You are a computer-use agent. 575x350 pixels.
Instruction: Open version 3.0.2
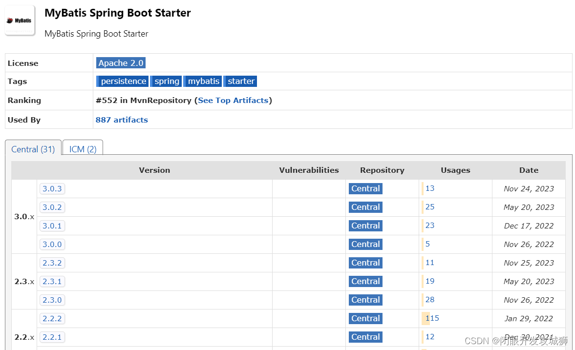coord(52,207)
